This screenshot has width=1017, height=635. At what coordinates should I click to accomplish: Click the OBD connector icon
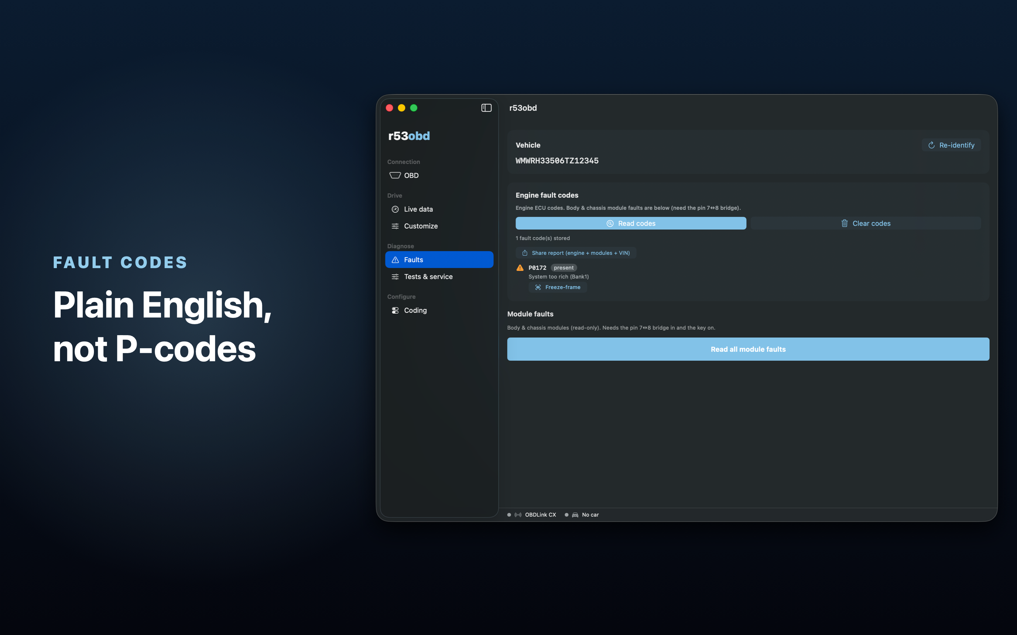click(x=395, y=175)
